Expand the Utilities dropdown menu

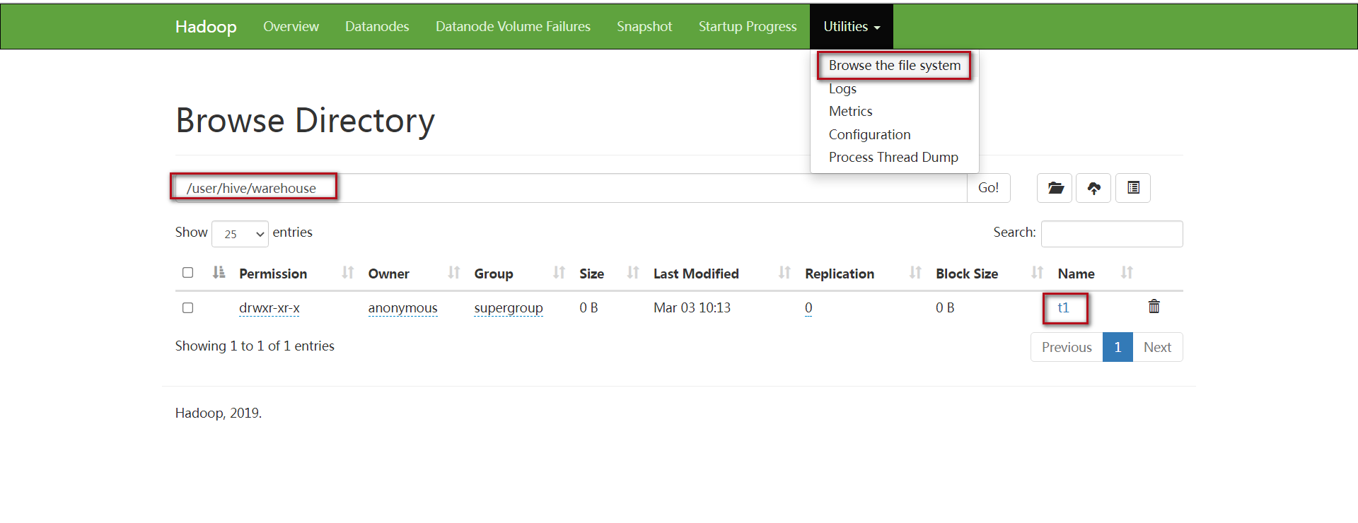[x=852, y=26]
